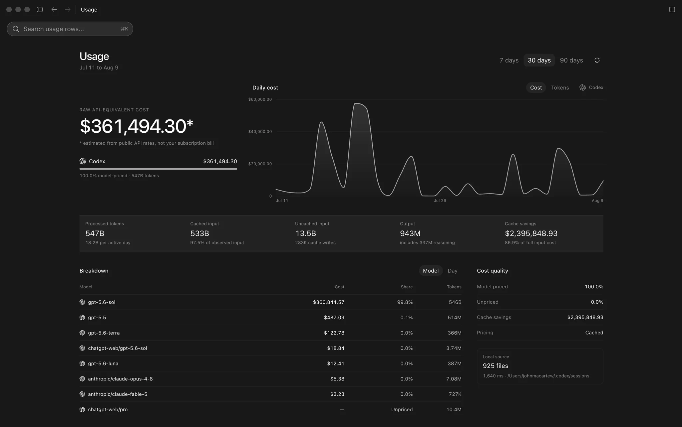
Task: Toggle the left sidebar icon
Action: pos(40,10)
